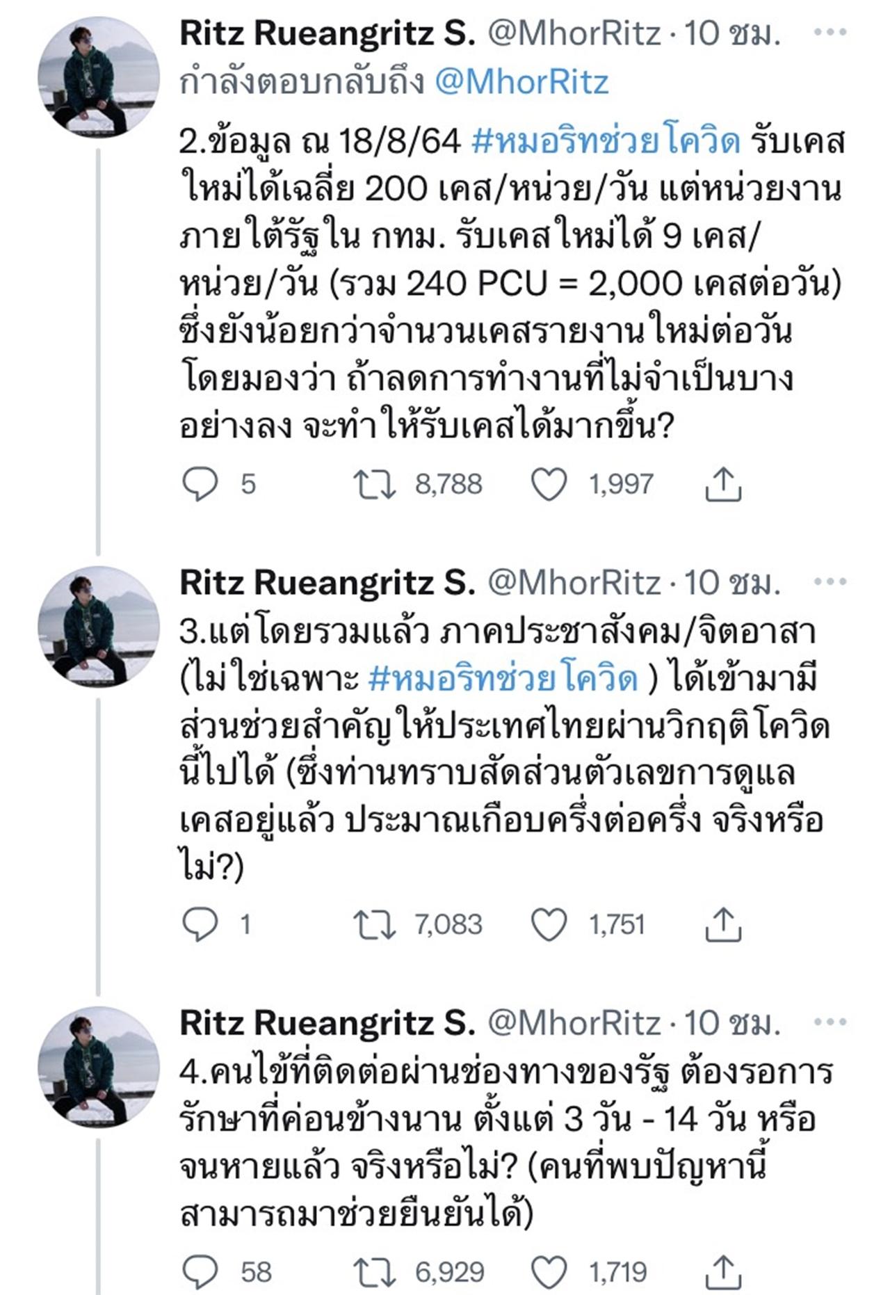The height and width of the screenshot is (1295, 890).
Task: Open more options on the first tweet
Action: point(830,33)
